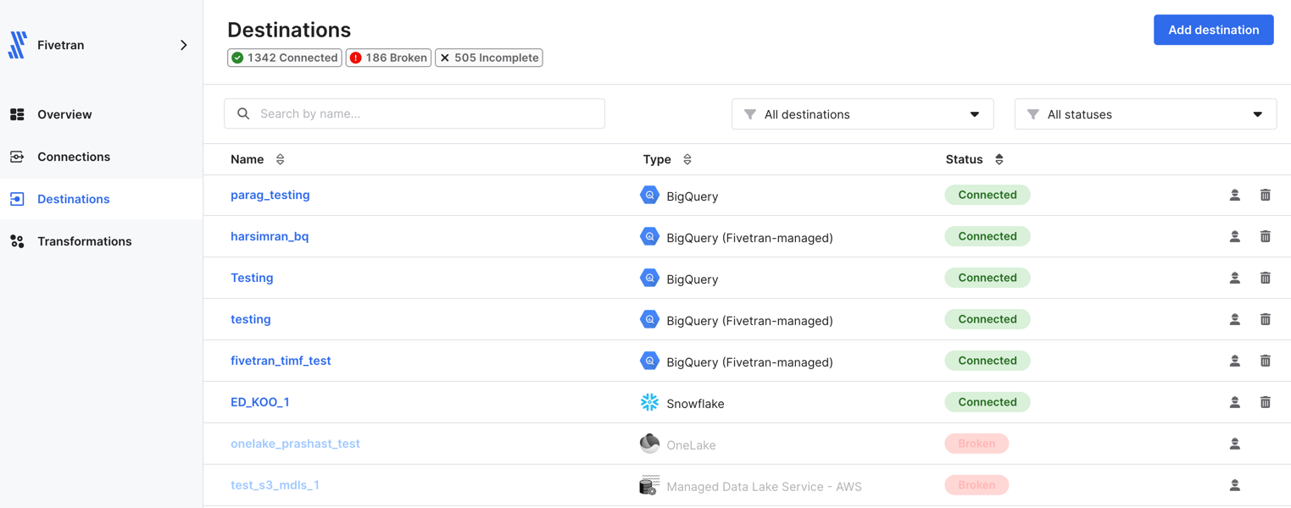Click BigQuery icon in parag_testing row
Screen dimensions: 1291x508
coord(649,195)
